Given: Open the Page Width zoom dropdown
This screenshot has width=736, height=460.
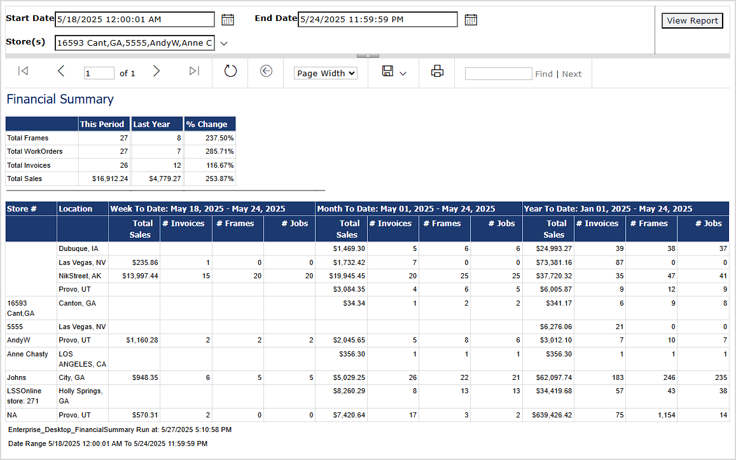Looking at the screenshot, I should [x=325, y=73].
